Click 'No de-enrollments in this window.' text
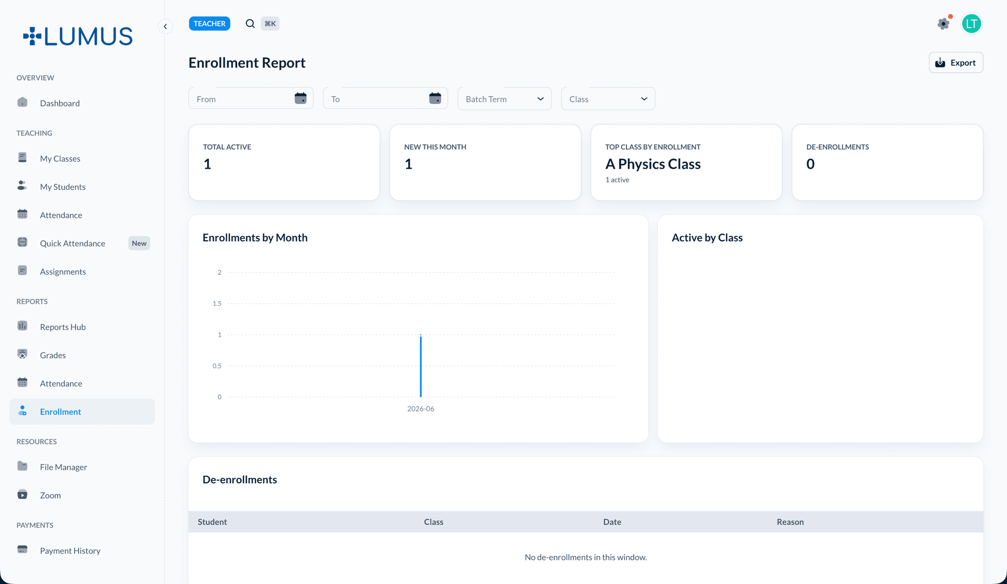The image size is (1007, 584). pos(586,557)
